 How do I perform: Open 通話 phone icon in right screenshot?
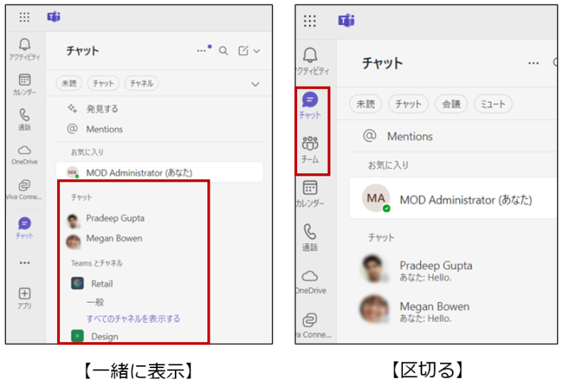[310, 238]
